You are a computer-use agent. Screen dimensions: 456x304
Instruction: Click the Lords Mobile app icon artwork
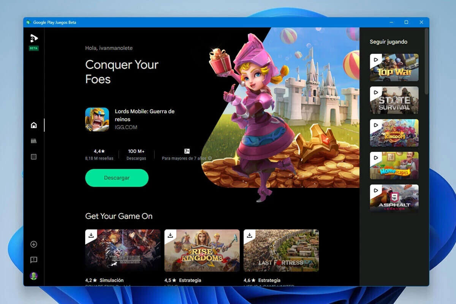coord(97,119)
